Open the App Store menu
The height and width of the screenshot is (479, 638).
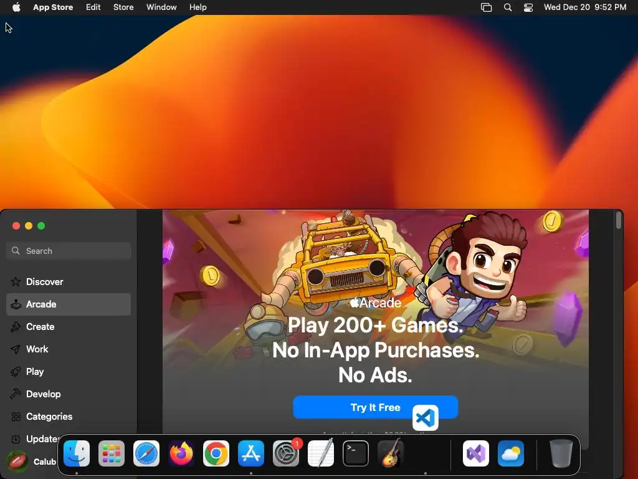tap(53, 7)
